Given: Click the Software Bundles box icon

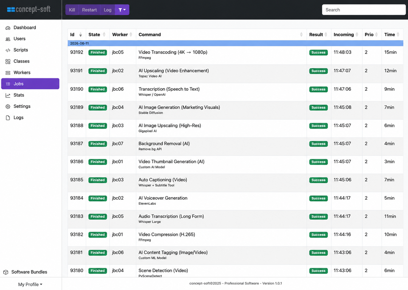Looking at the screenshot, I should coord(6,272).
